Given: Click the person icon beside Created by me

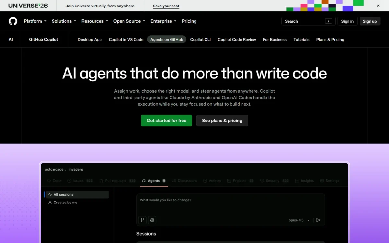Looking at the screenshot, I should point(50,202).
